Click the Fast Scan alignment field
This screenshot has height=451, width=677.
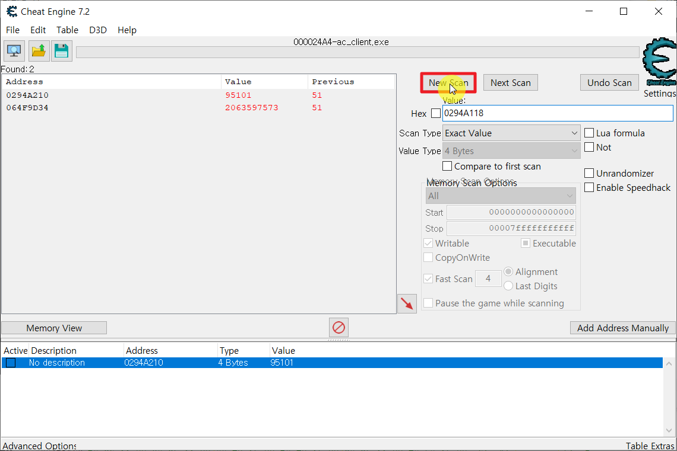(x=488, y=279)
